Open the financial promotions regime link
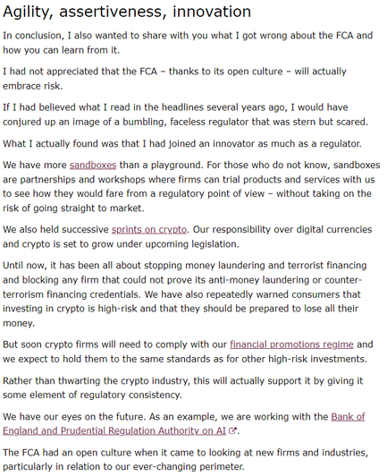The width and height of the screenshot is (387, 476). pos(291,344)
